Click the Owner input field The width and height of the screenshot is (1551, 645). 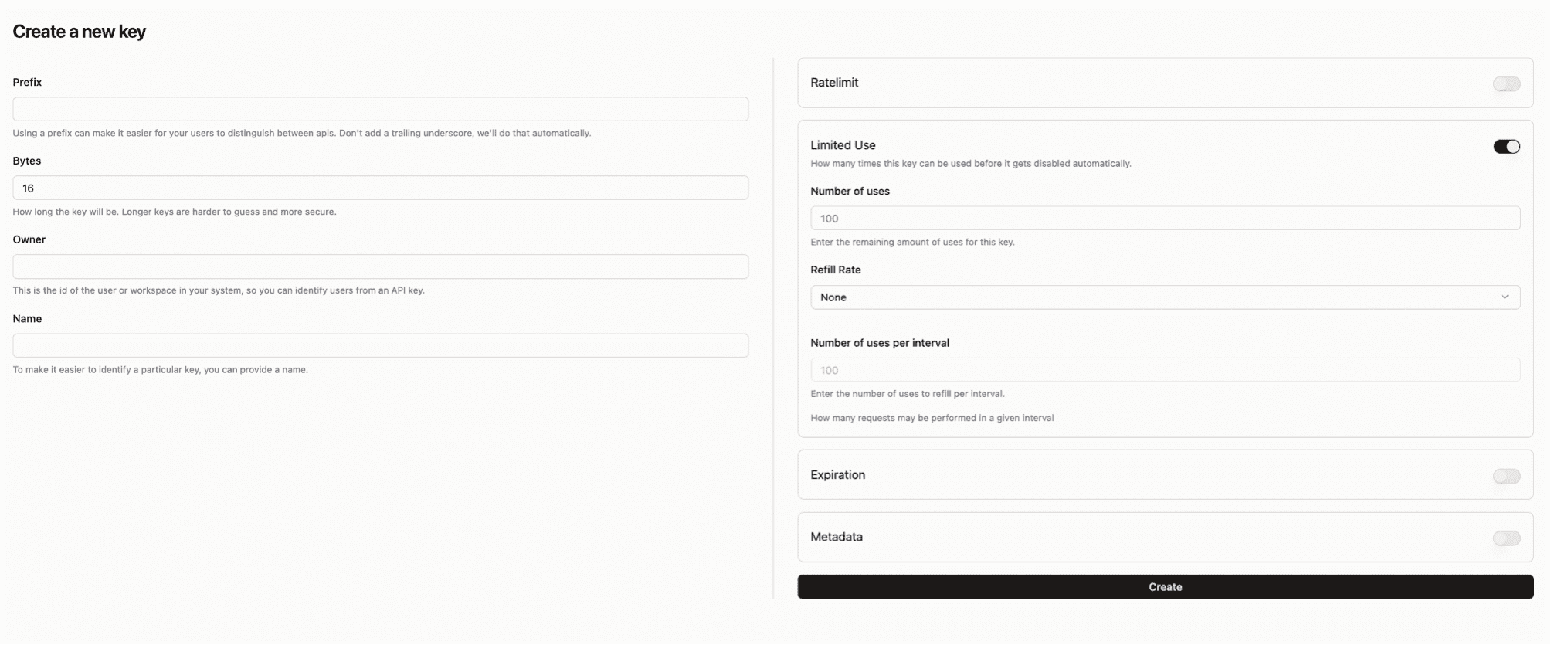(x=379, y=266)
